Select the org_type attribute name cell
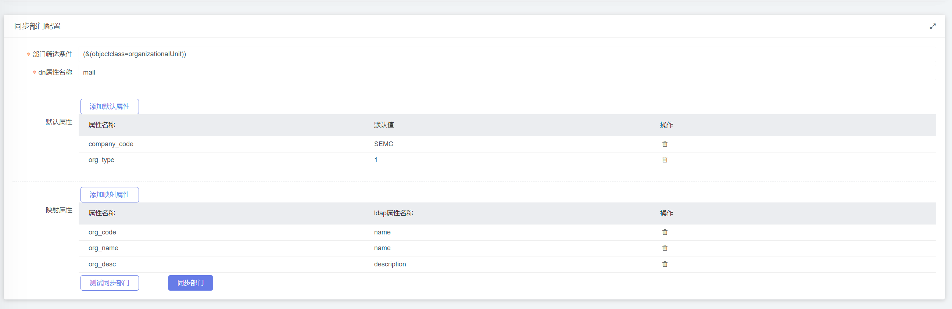The width and height of the screenshot is (952, 309). pos(101,160)
